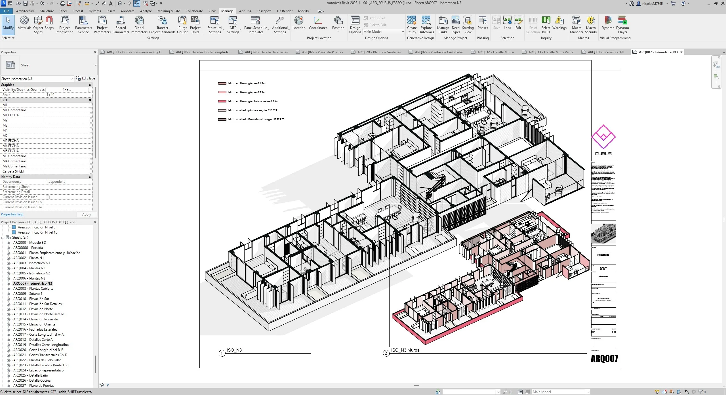
Task: Click the M1 Comentario value field
Action: click(x=67, y=110)
